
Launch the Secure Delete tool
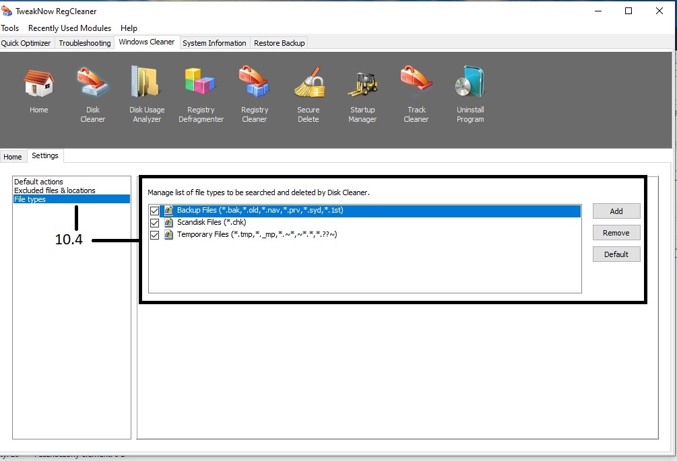(x=309, y=82)
